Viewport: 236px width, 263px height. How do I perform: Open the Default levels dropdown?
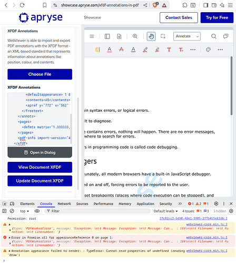pyautogui.click(x=165, y=211)
